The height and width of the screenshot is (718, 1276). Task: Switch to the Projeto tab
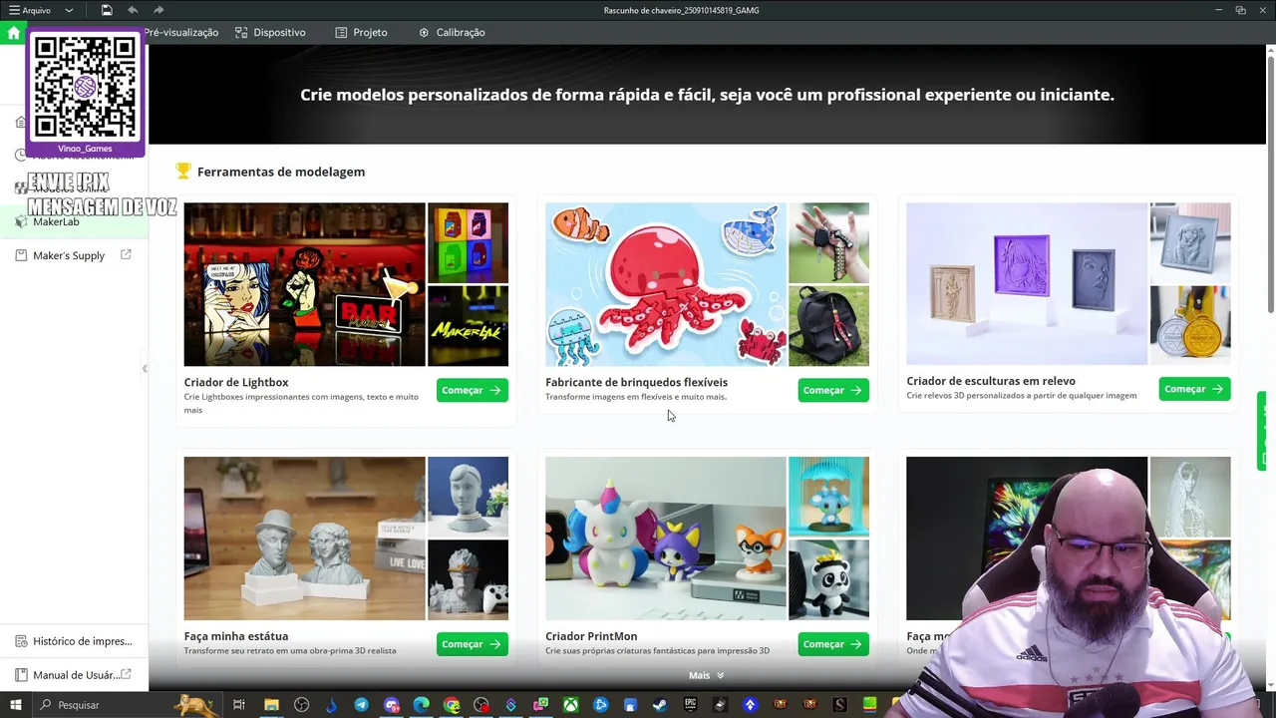(x=361, y=33)
